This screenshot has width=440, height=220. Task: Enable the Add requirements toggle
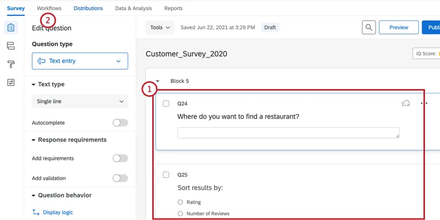point(120,158)
